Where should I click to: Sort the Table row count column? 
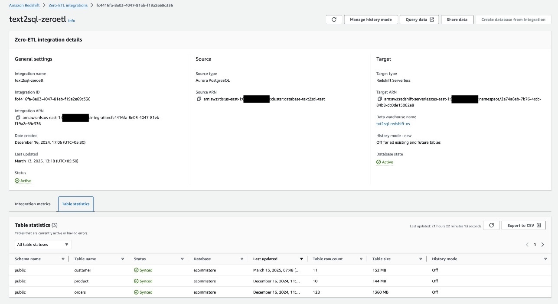[x=361, y=259]
